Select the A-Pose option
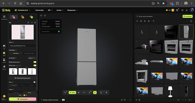 coord(14,85)
